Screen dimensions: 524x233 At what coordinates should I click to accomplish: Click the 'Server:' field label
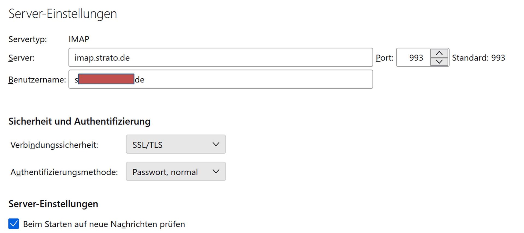point(21,58)
